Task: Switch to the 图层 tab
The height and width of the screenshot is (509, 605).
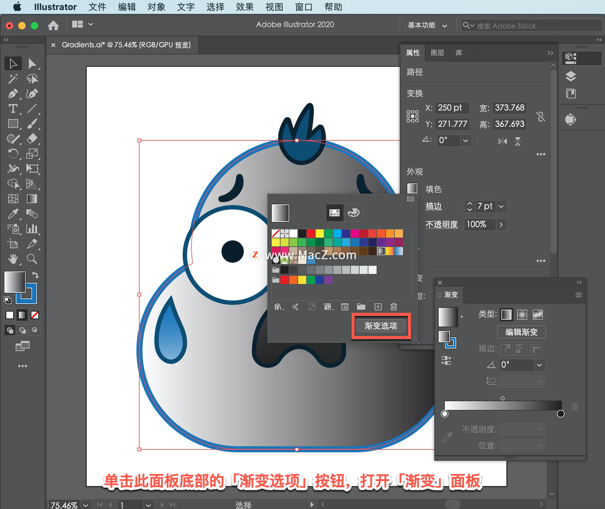Action: tap(437, 53)
